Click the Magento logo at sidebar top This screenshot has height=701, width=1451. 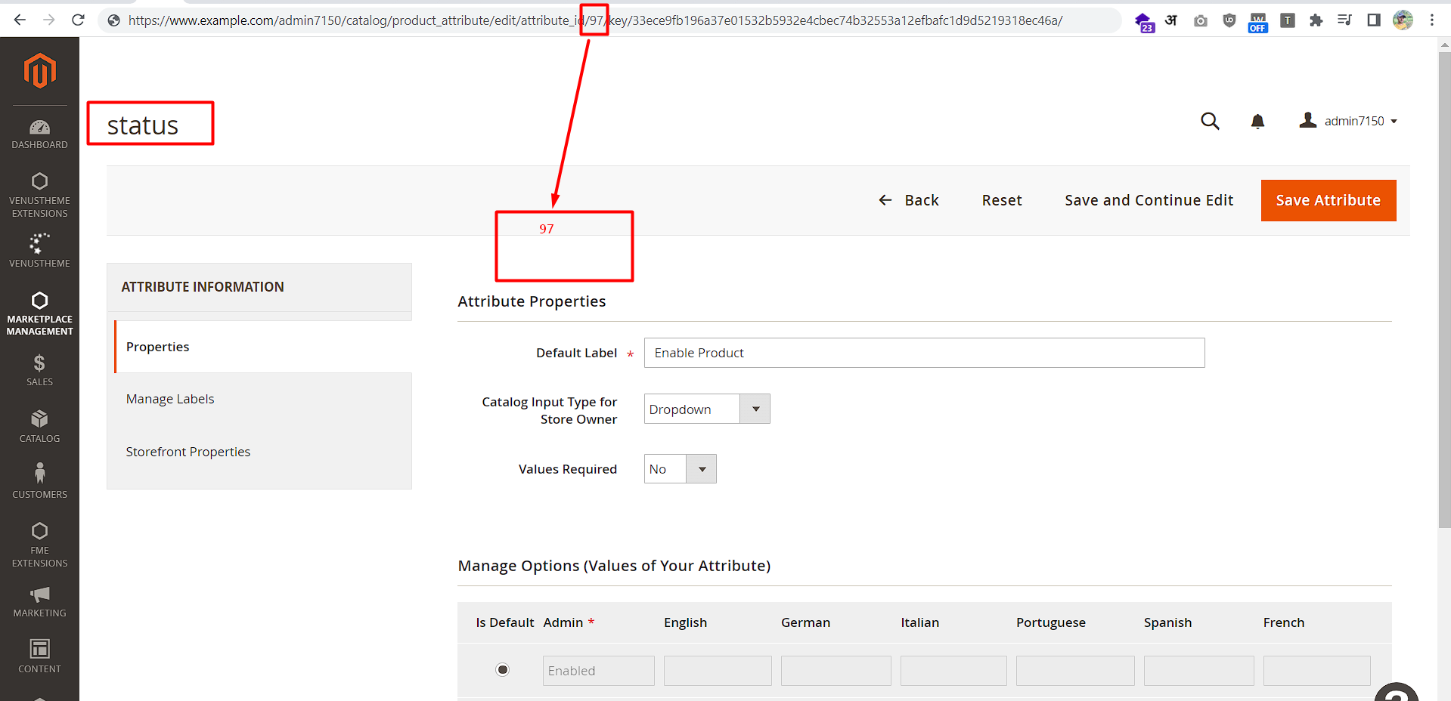(x=39, y=70)
